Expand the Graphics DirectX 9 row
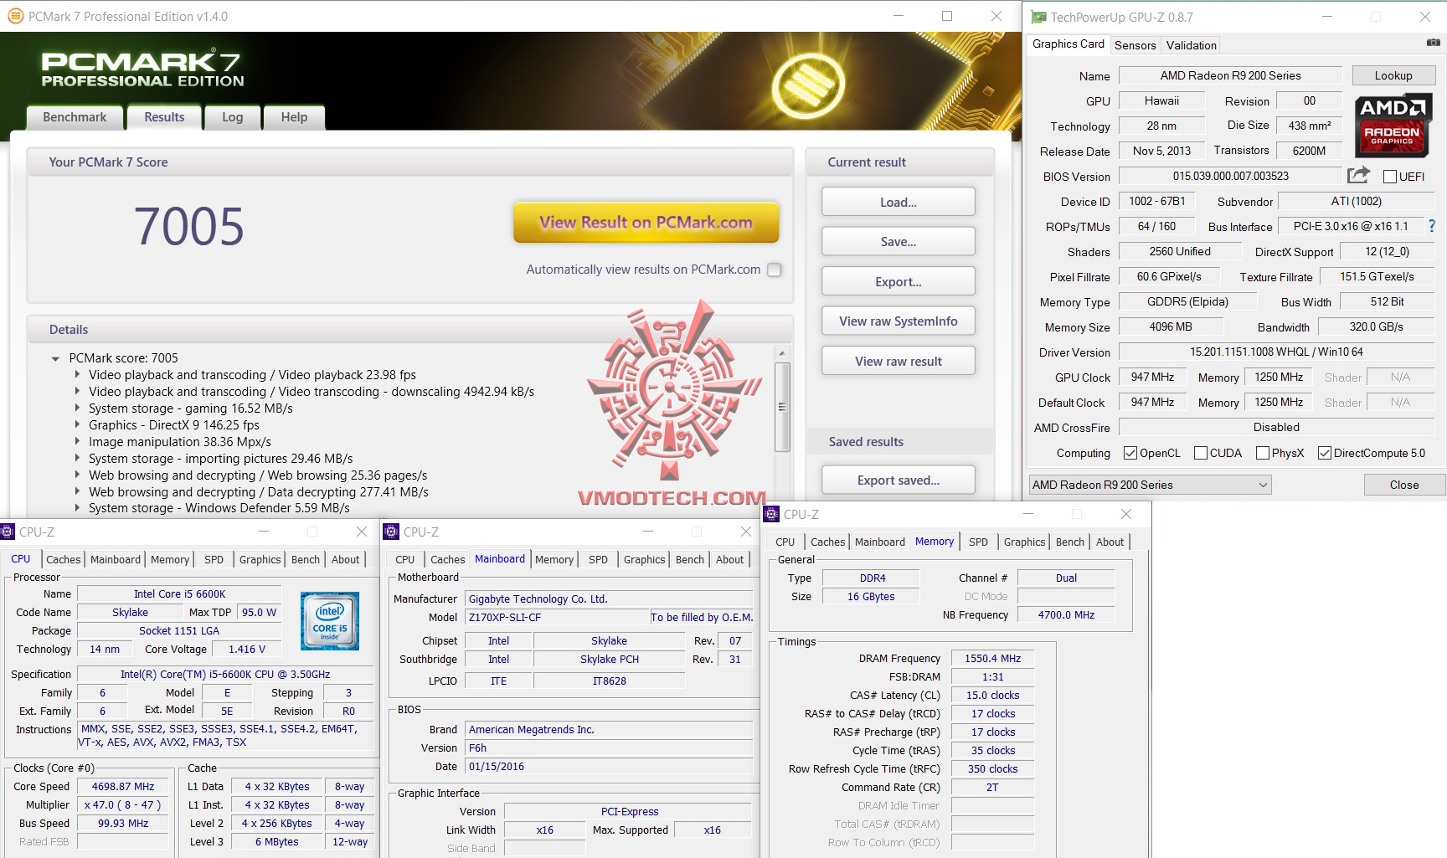 tap(78, 425)
